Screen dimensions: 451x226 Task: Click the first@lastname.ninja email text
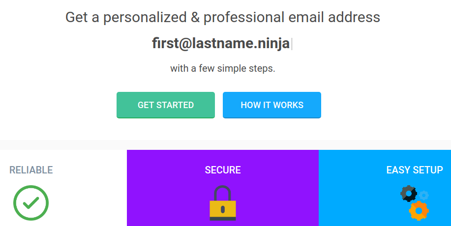click(221, 44)
